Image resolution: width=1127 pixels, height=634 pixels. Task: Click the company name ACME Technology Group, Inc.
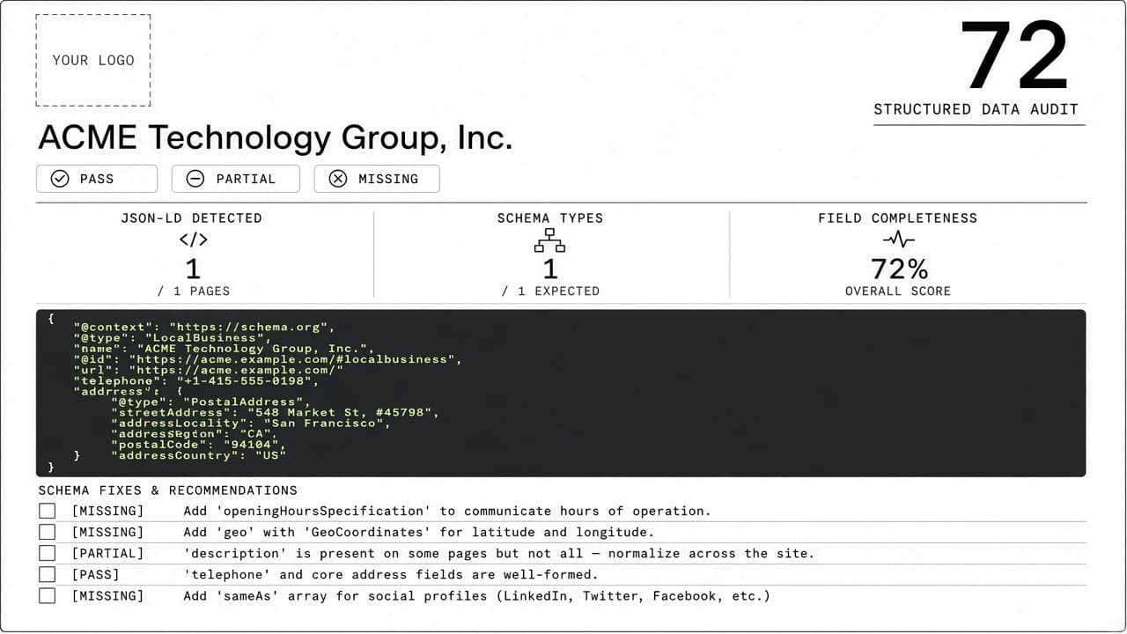[x=275, y=138]
